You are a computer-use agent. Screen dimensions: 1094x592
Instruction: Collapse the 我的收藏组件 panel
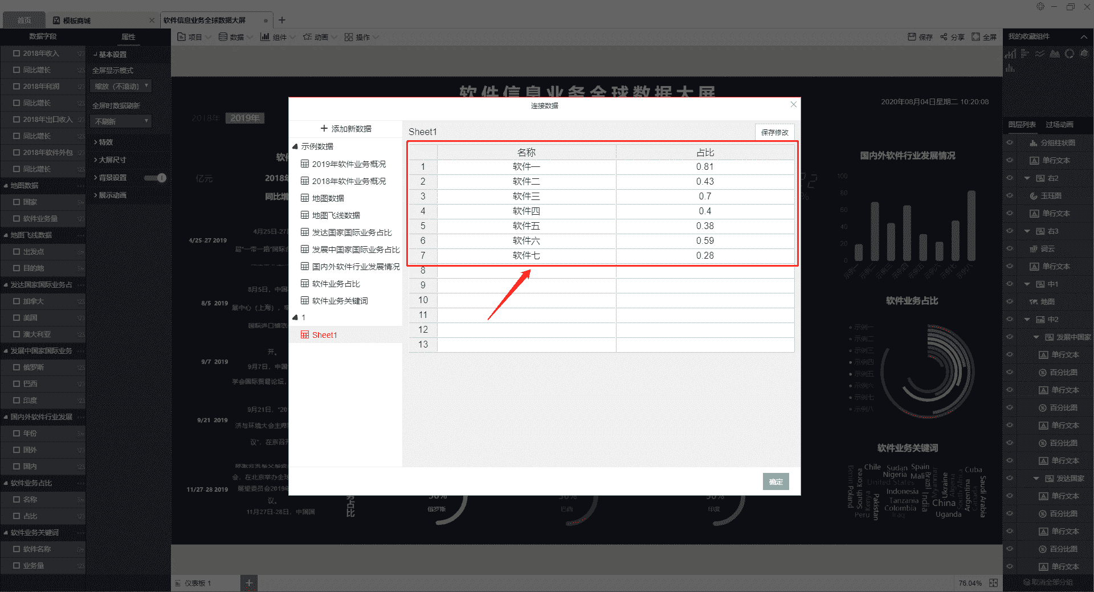(1083, 36)
